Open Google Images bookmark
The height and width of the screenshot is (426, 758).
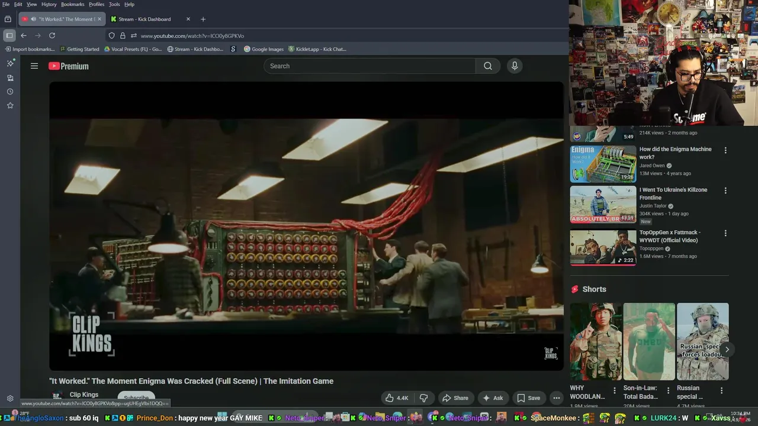click(264, 49)
